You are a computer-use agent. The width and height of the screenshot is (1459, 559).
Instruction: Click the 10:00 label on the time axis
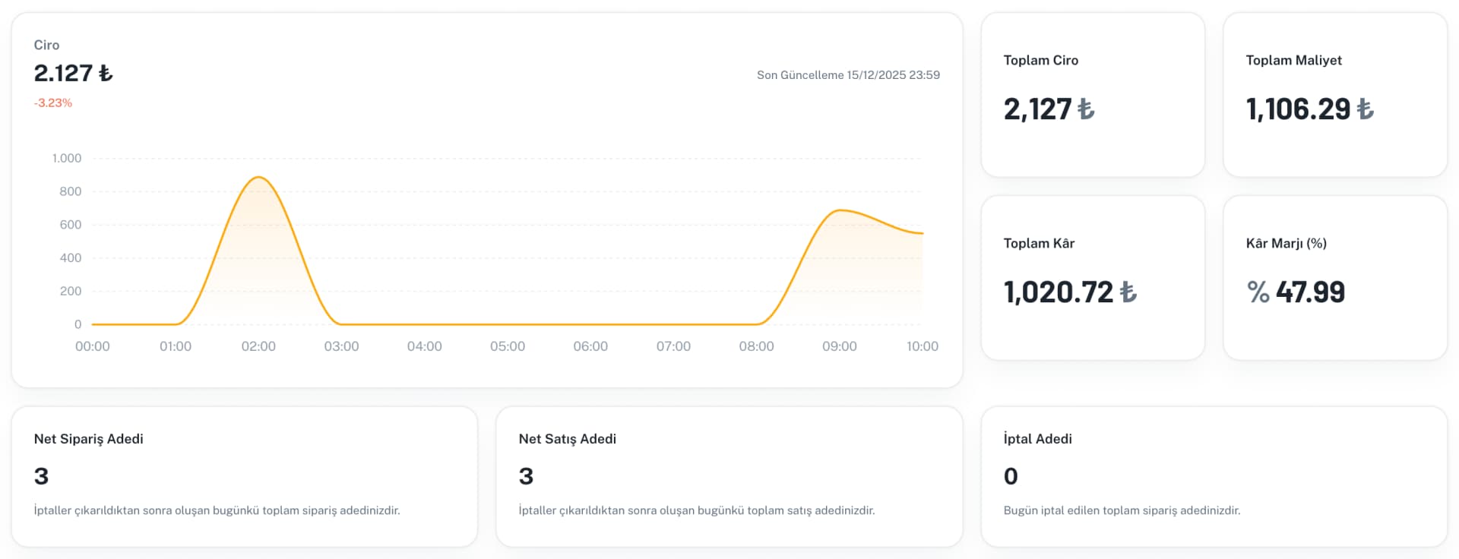click(x=922, y=346)
